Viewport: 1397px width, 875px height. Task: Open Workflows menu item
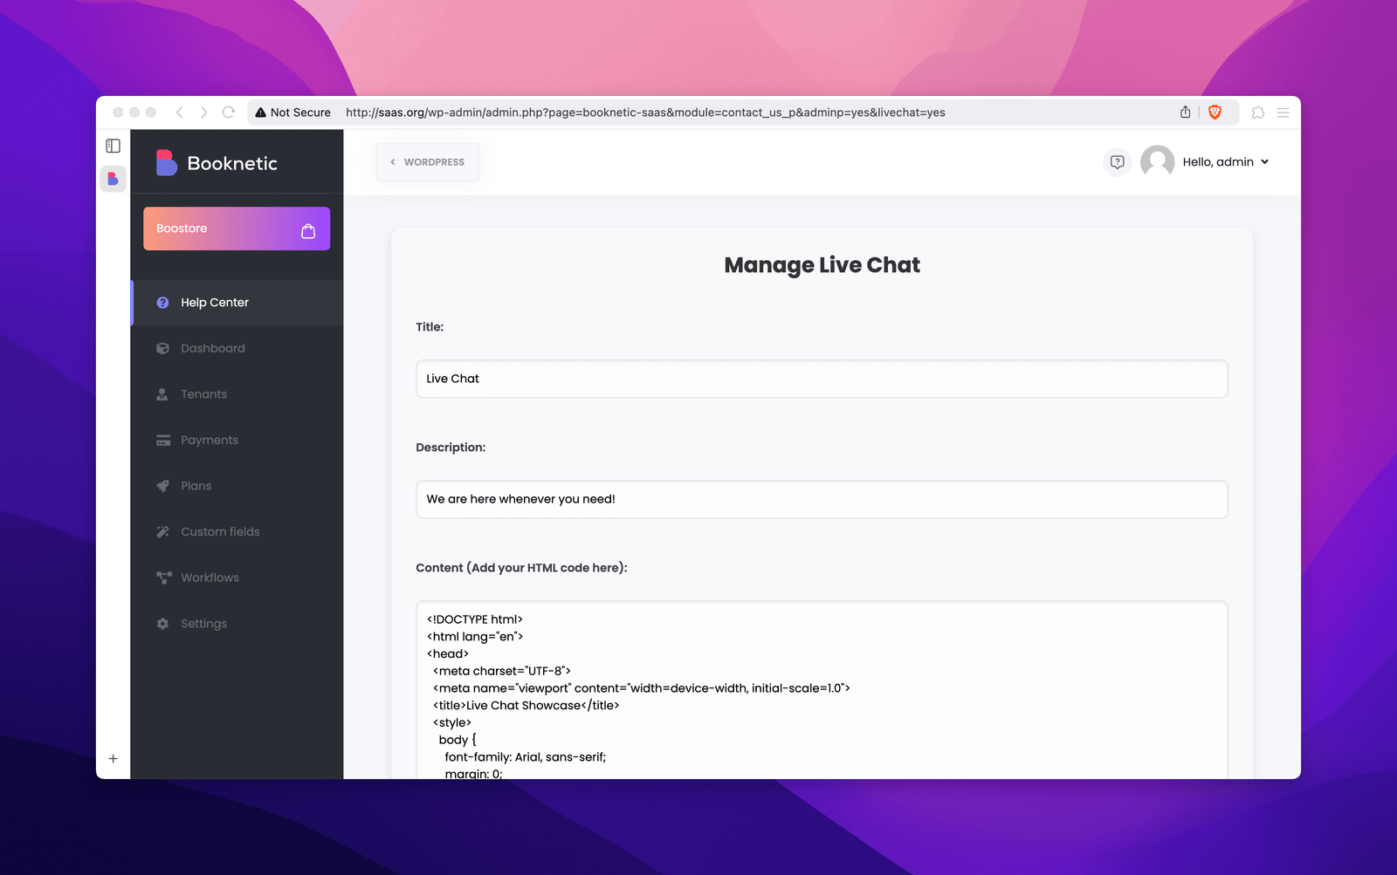(237, 578)
